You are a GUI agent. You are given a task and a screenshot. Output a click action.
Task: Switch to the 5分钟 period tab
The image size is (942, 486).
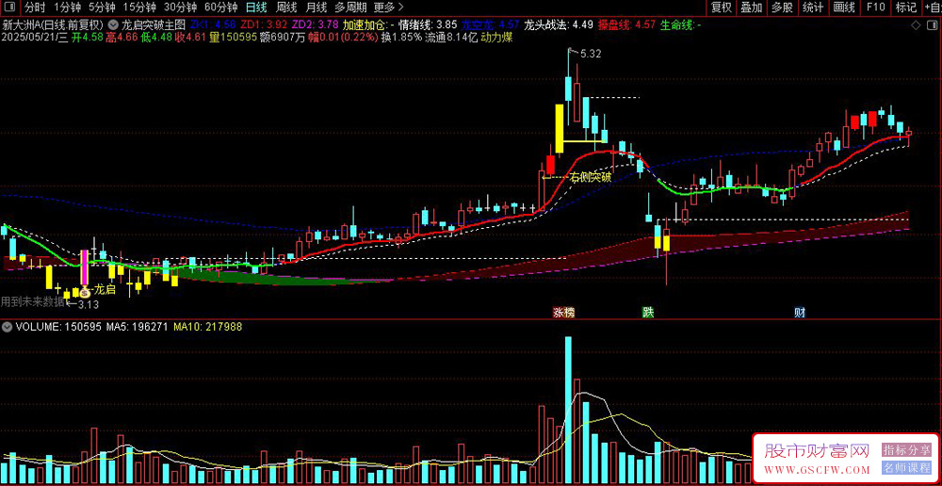tap(102, 8)
